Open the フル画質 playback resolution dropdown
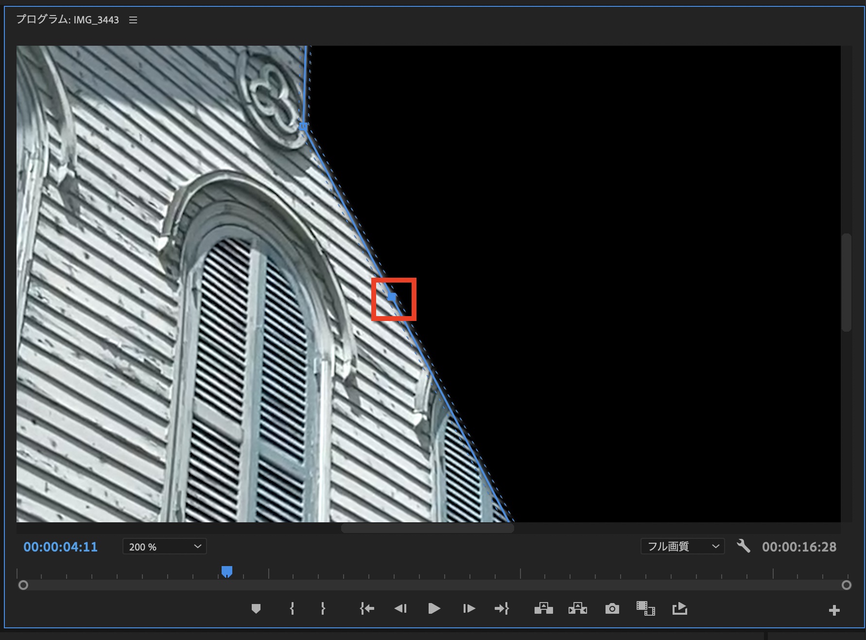 [x=682, y=547]
